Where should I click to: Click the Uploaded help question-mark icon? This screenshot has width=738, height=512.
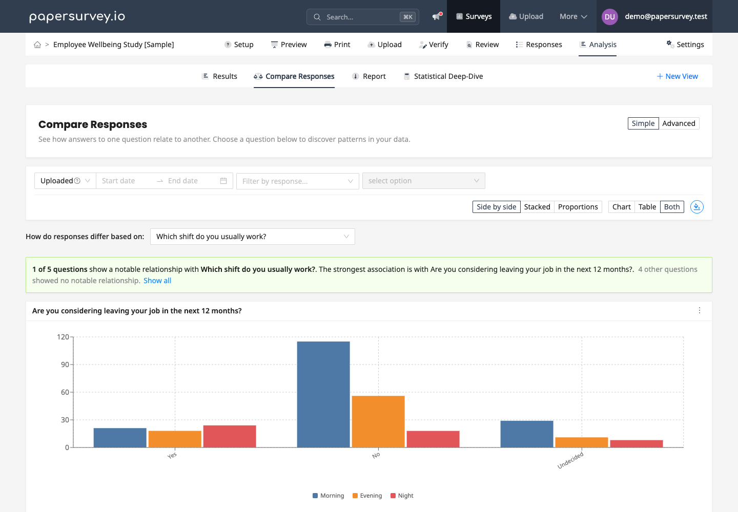click(x=77, y=181)
